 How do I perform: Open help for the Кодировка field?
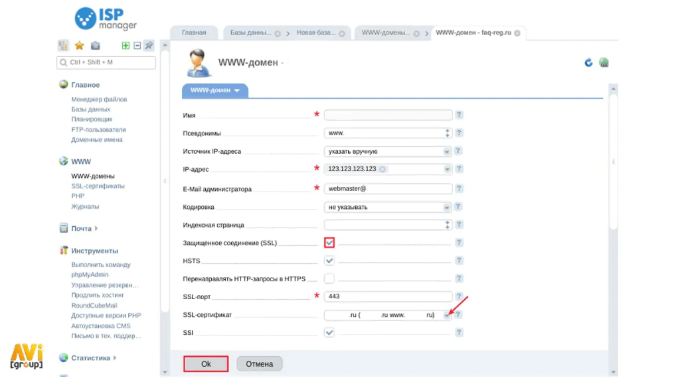458,207
